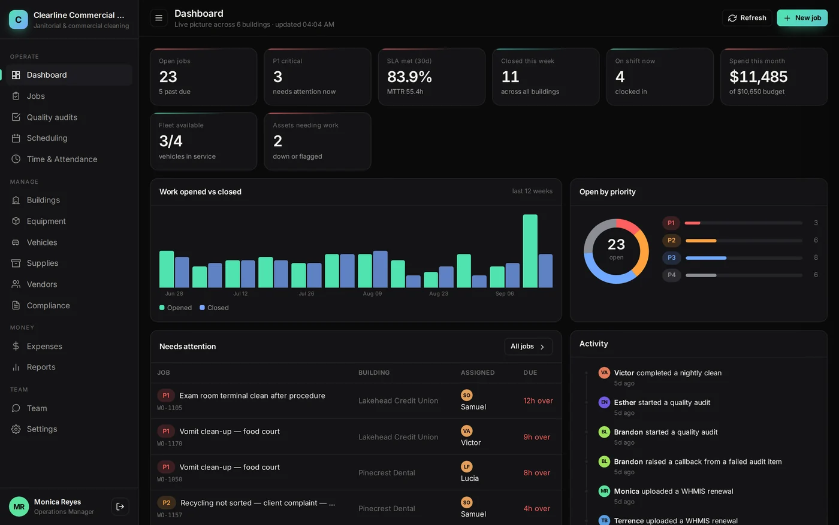
Task: Click the Vehicles car icon
Action: coord(16,242)
